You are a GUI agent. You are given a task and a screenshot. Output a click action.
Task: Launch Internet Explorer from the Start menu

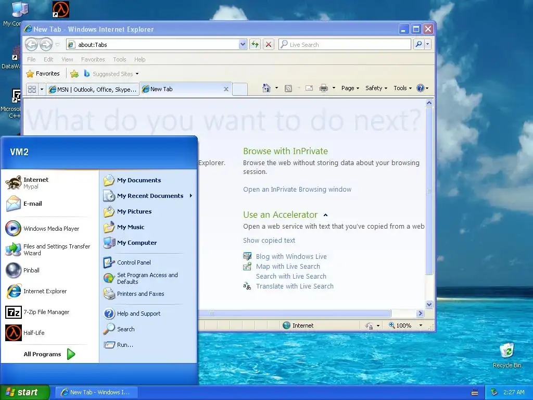point(49,291)
